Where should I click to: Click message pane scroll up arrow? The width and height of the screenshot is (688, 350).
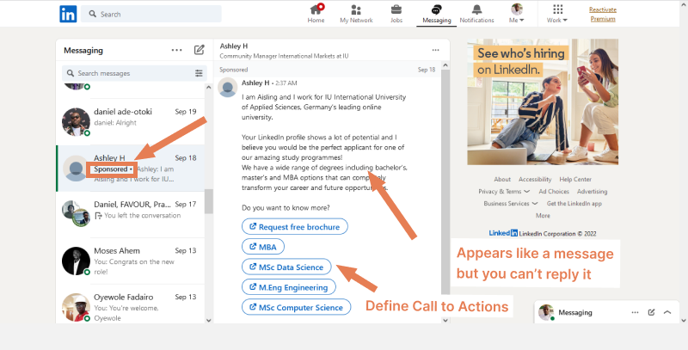[x=445, y=66]
